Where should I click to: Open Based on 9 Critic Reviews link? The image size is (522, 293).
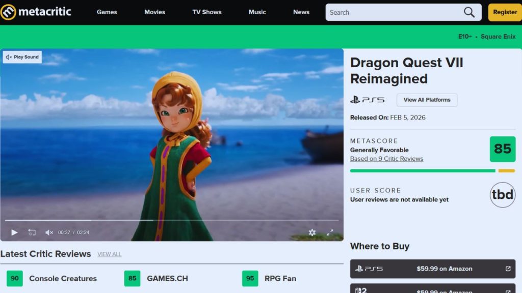pos(386,159)
